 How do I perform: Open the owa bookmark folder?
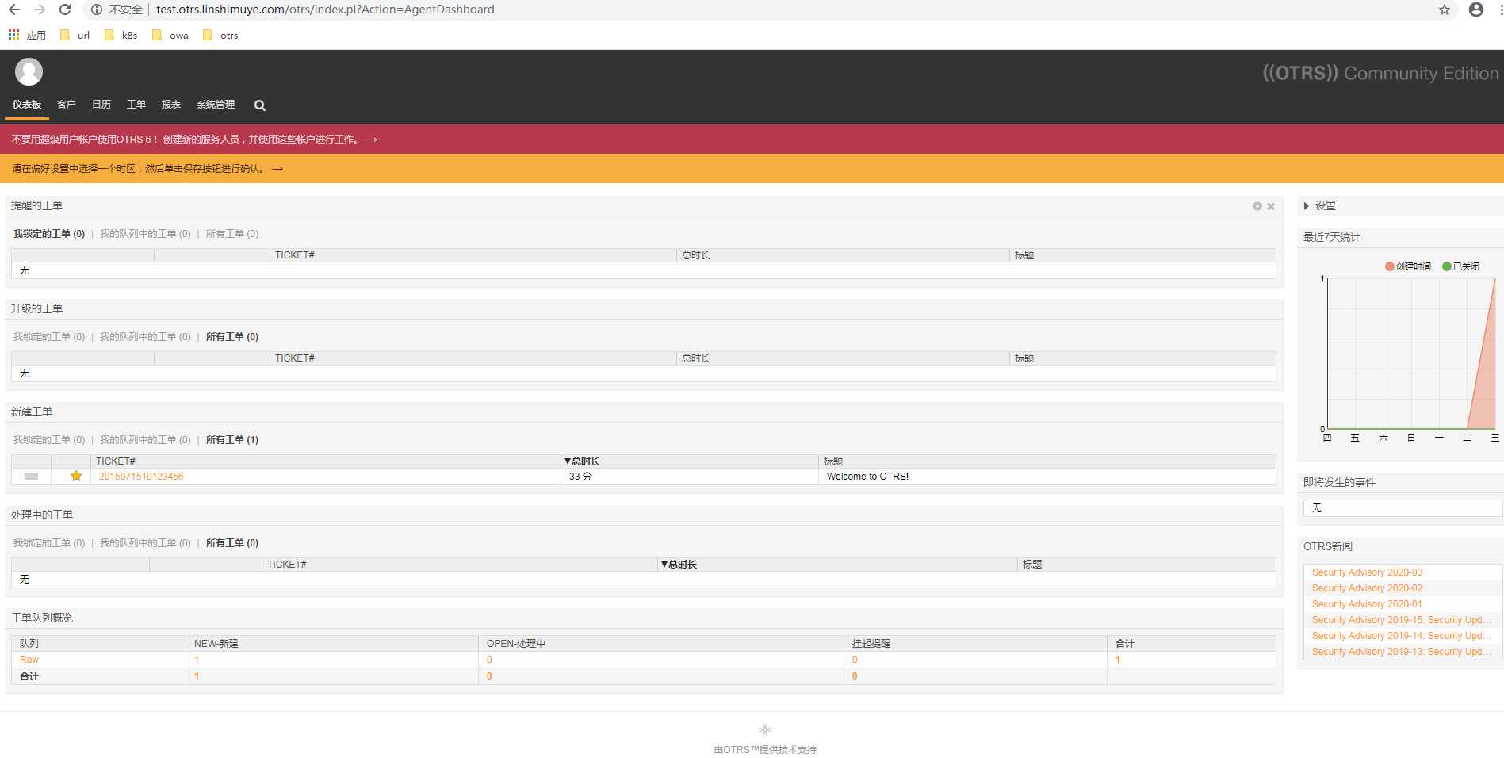[x=170, y=35]
